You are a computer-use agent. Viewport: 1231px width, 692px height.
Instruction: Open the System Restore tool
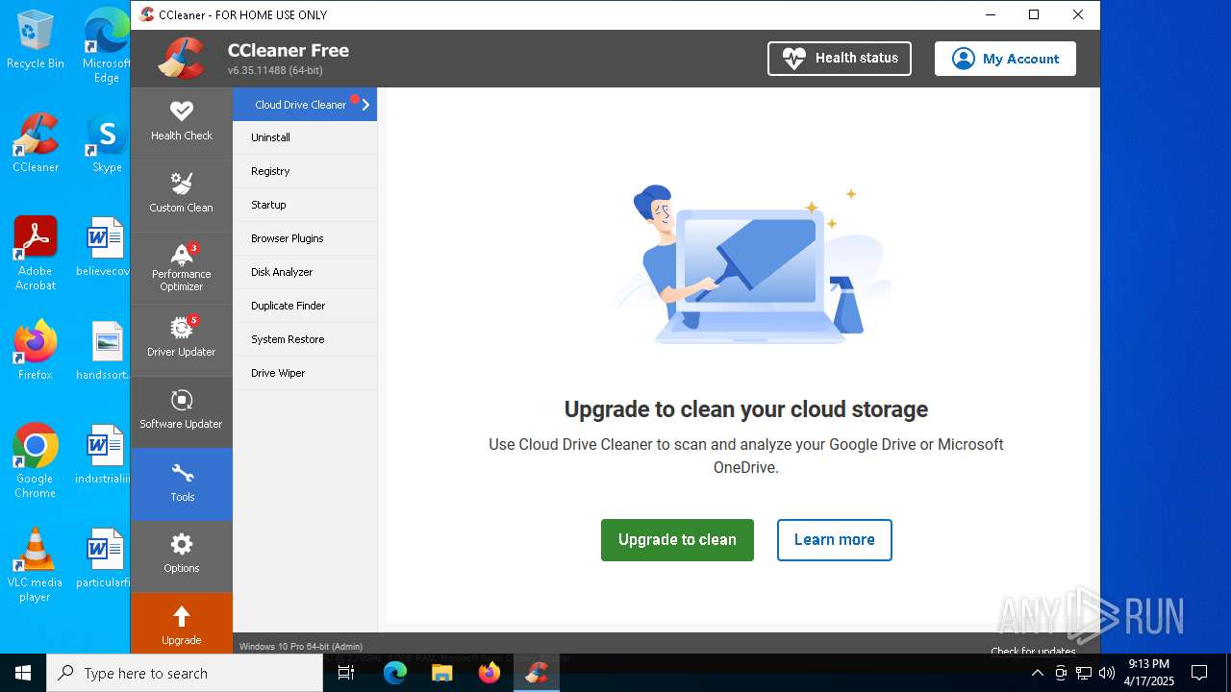coord(305,339)
